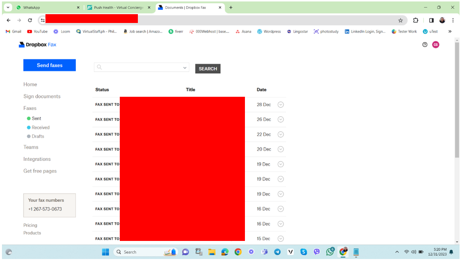
Task: Expand options for 28 Dec fax
Action: 281,105
